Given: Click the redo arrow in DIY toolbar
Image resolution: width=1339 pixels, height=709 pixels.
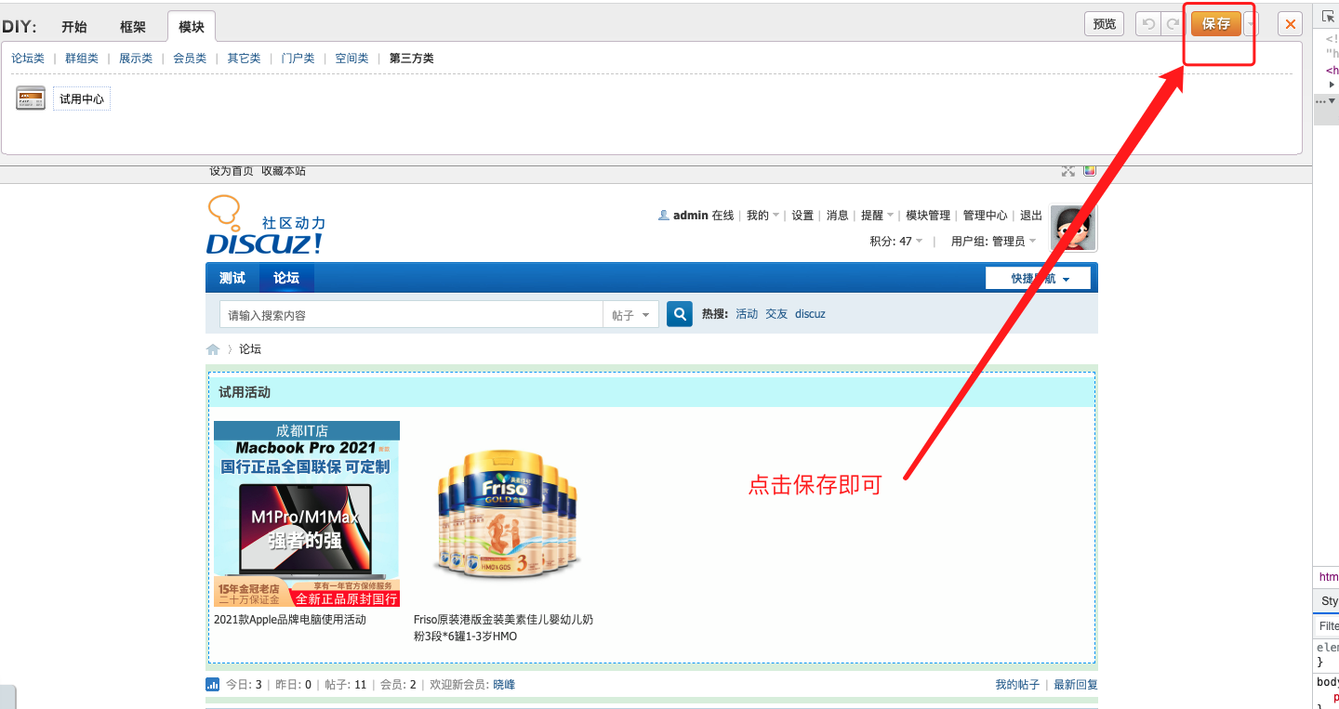Looking at the screenshot, I should pyautogui.click(x=1172, y=24).
